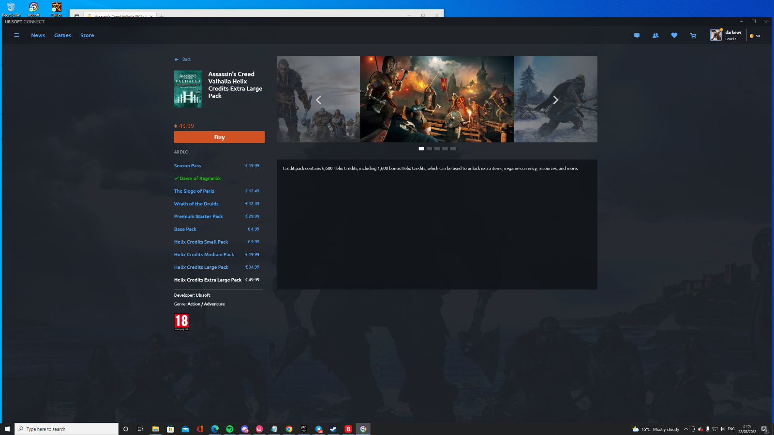The height and width of the screenshot is (435, 774).
Task: Open the Games tab
Action: coord(63,35)
